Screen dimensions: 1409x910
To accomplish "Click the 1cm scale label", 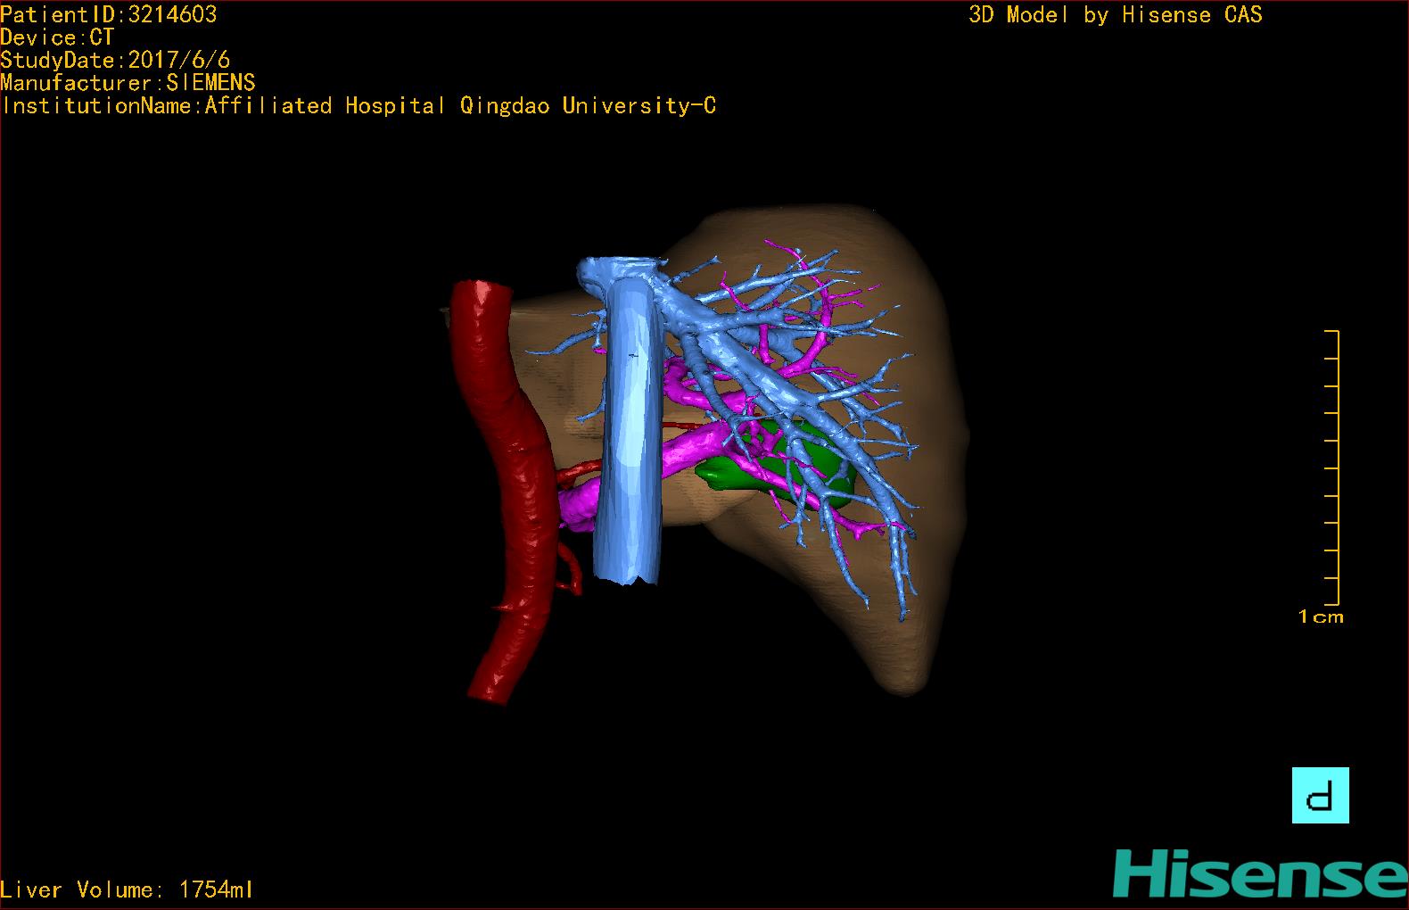I will tap(1321, 616).
